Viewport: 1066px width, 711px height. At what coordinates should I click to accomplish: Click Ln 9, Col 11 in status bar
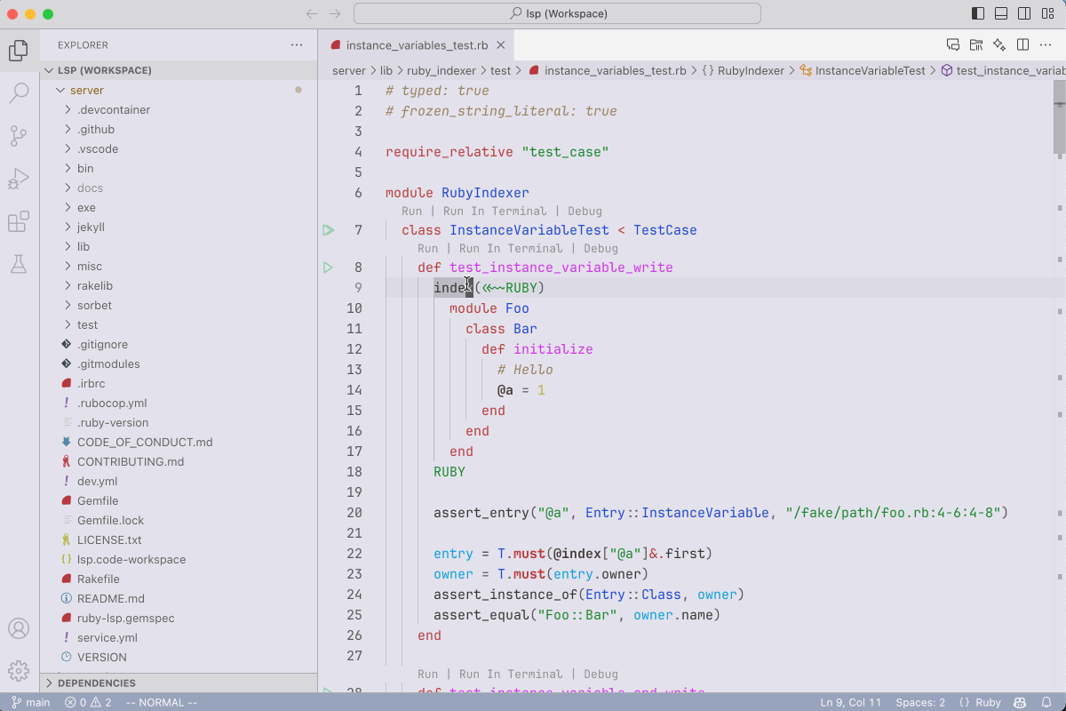[x=851, y=702]
